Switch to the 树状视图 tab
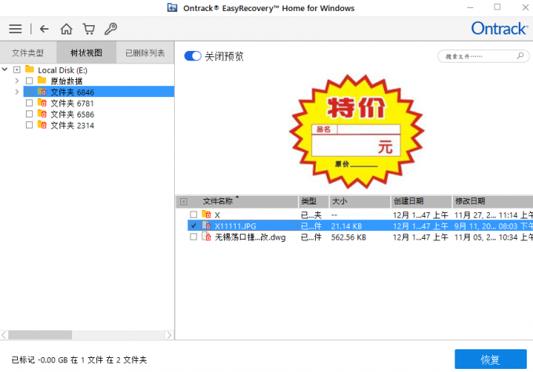 click(86, 52)
